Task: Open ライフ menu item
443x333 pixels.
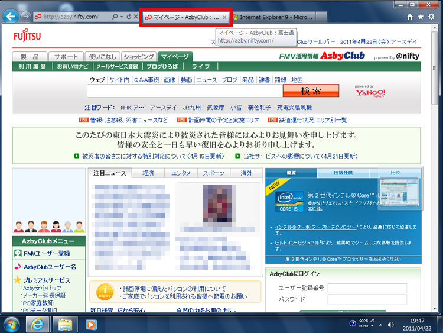Action: (x=201, y=66)
